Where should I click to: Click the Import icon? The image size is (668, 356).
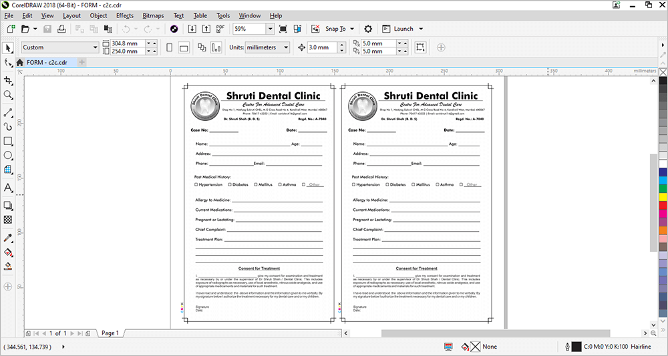[192, 29]
